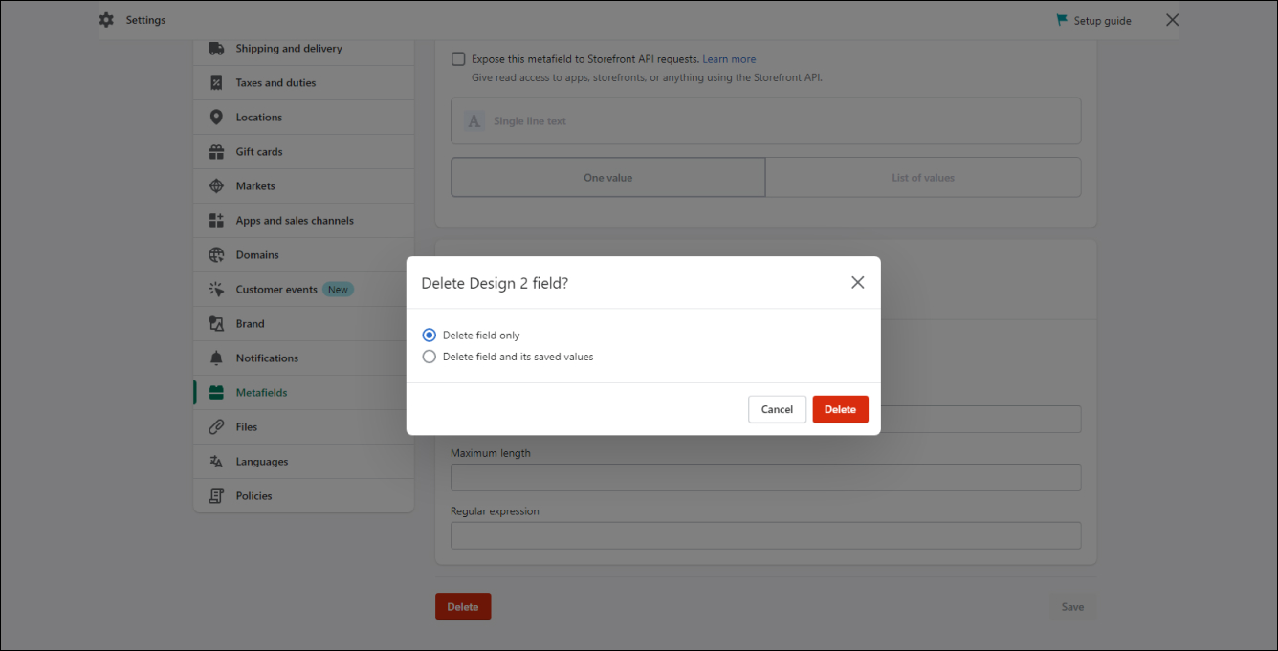Open Shipping and delivery settings

point(304,49)
